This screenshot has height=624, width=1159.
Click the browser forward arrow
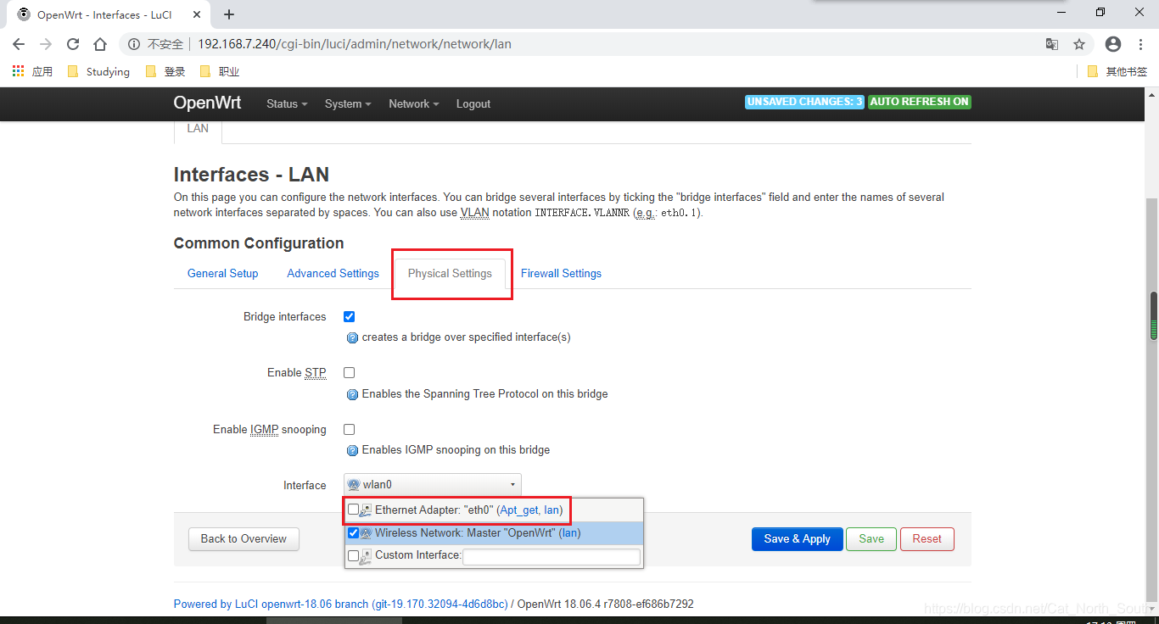tap(46, 44)
